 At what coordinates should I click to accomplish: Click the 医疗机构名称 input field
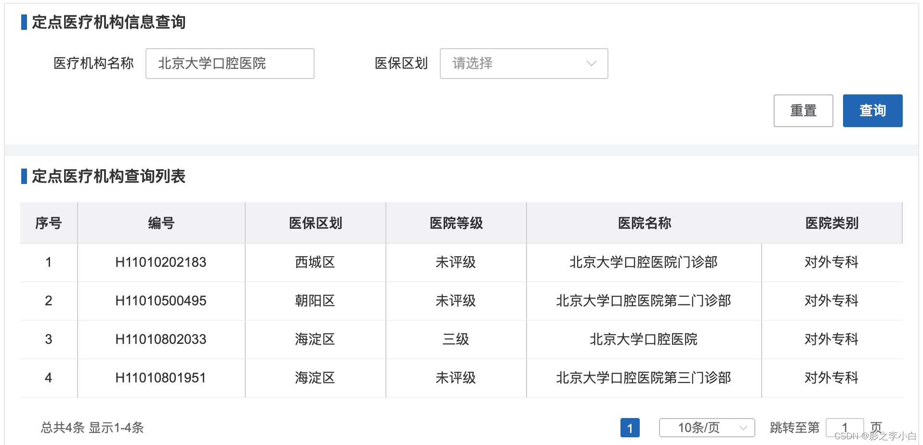pyautogui.click(x=230, y=64)
